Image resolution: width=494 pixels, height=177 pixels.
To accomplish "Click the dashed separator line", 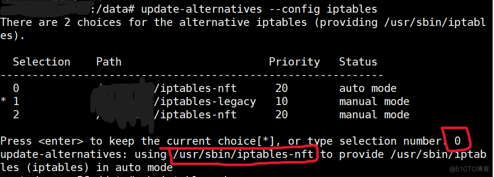I will coord(192,76).
